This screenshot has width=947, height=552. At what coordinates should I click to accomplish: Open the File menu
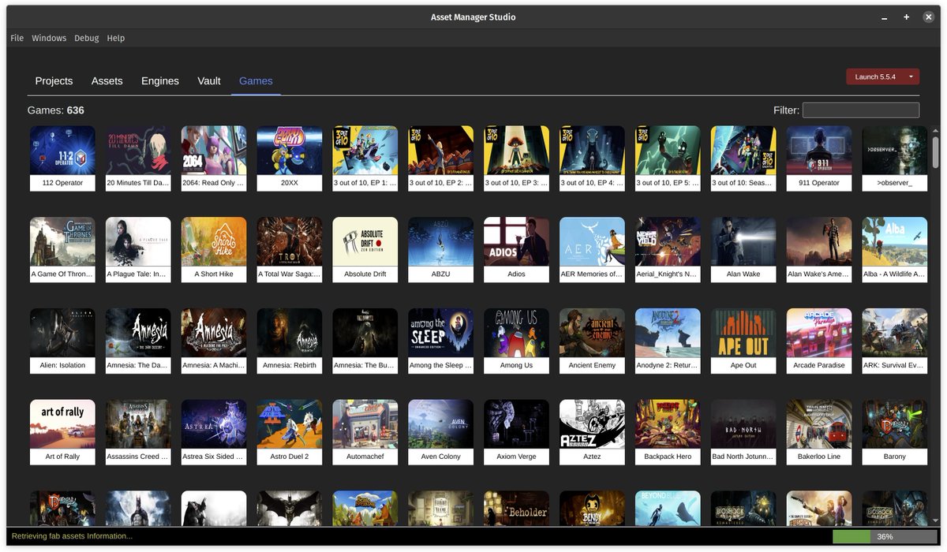pyautogui.click(x=17, y=38)
